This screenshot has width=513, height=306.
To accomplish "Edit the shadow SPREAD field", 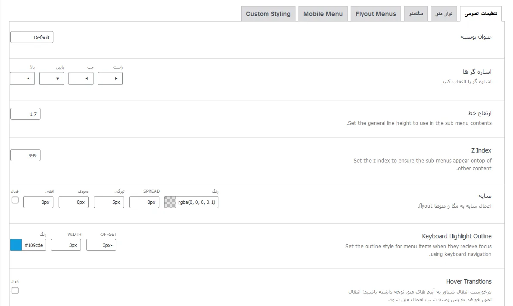I will (144, 202).
